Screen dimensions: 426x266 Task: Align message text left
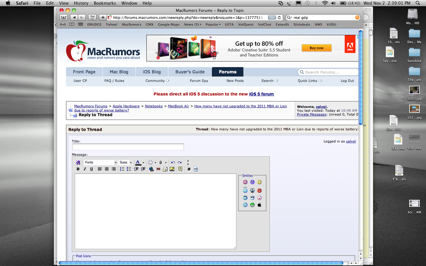100,169
